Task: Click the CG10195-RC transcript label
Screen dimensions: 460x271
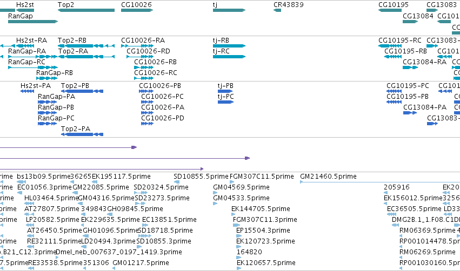Action: (x=400, y=40)
